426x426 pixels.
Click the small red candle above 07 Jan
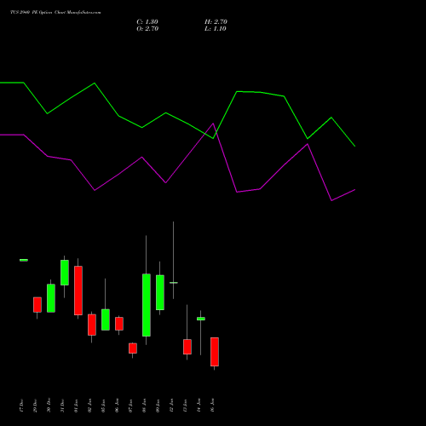133,348
